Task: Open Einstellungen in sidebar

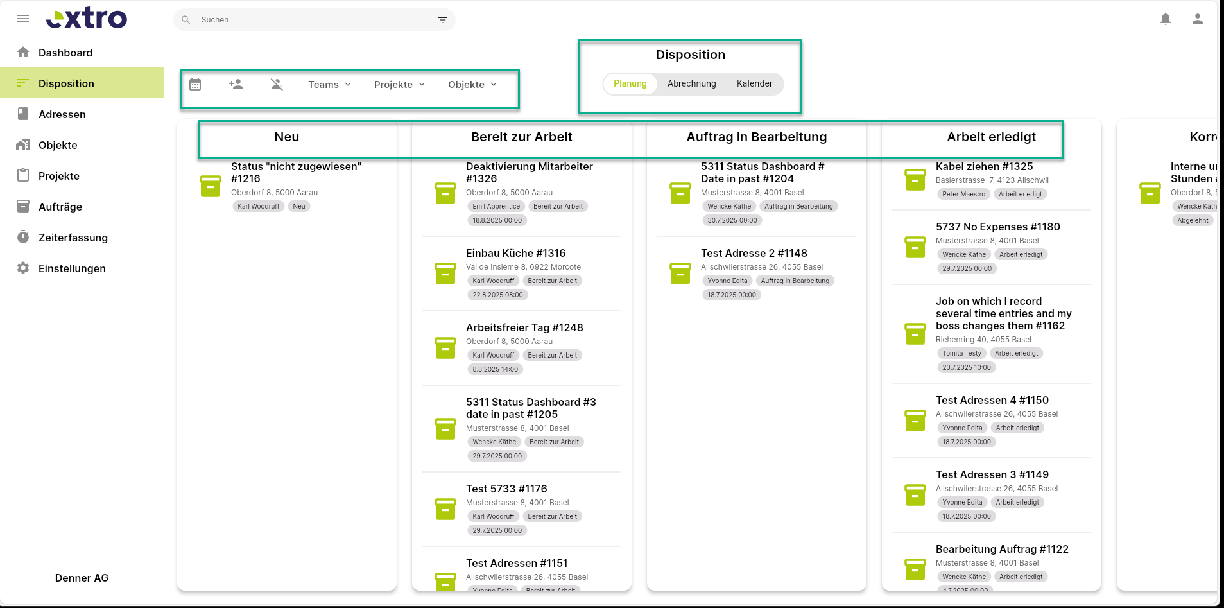Action: [82, 268]
